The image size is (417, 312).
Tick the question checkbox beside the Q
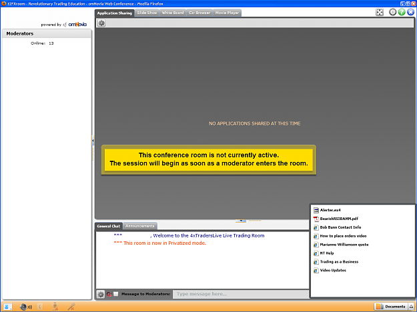click(115, 294)
